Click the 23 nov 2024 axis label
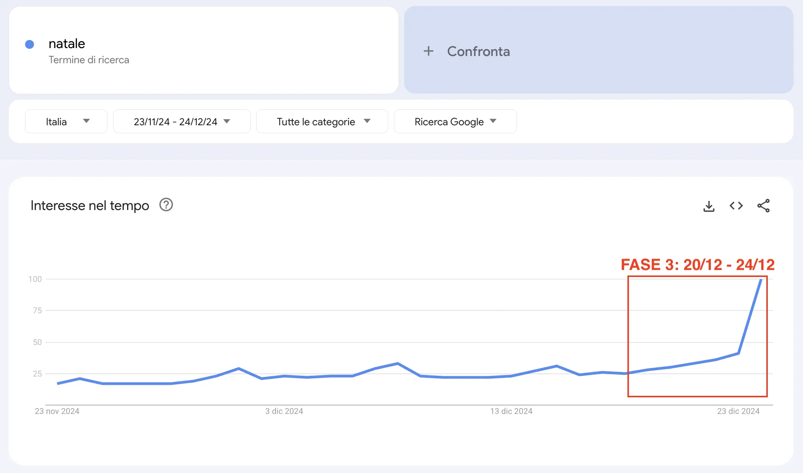803x473 pixels. [x=57, y=411]
